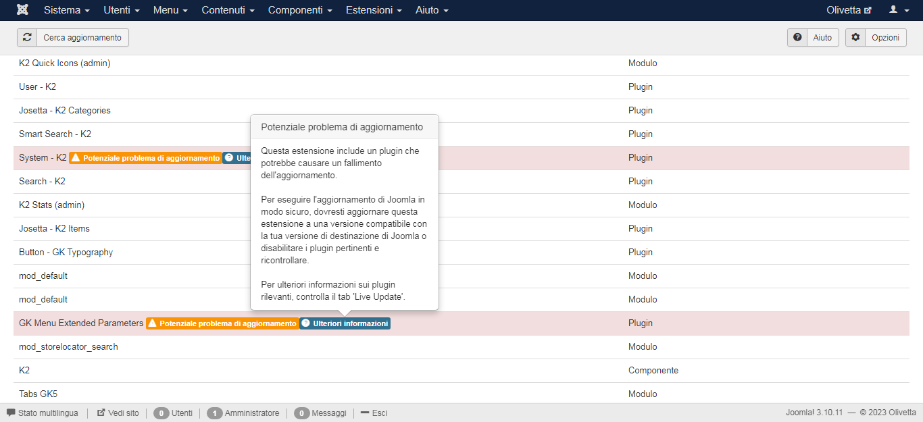Click the Amministratore count badge
The width and height of the screenshot is (923, 422).
pos(215,413)
